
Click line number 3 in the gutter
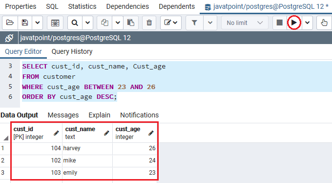coord(10,66)
